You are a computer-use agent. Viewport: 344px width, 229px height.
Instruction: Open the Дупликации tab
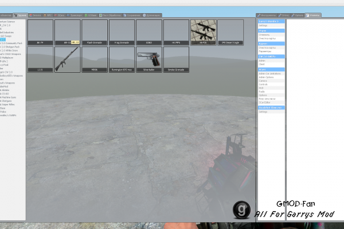pyautogui.click(x=152, y=15)
